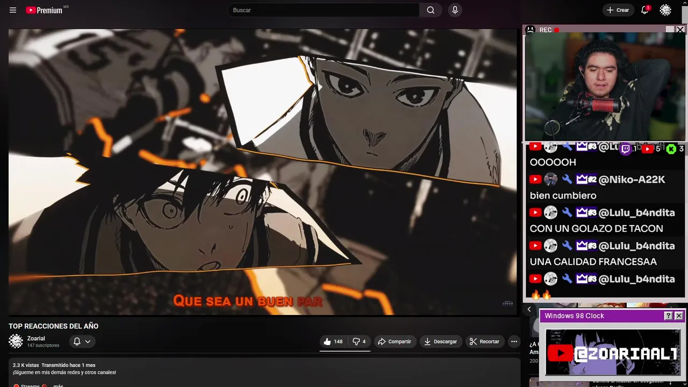Click the Windows 98 Clock title bar
The height and width of the screenshot is (387, 688).
click(612, 316)
